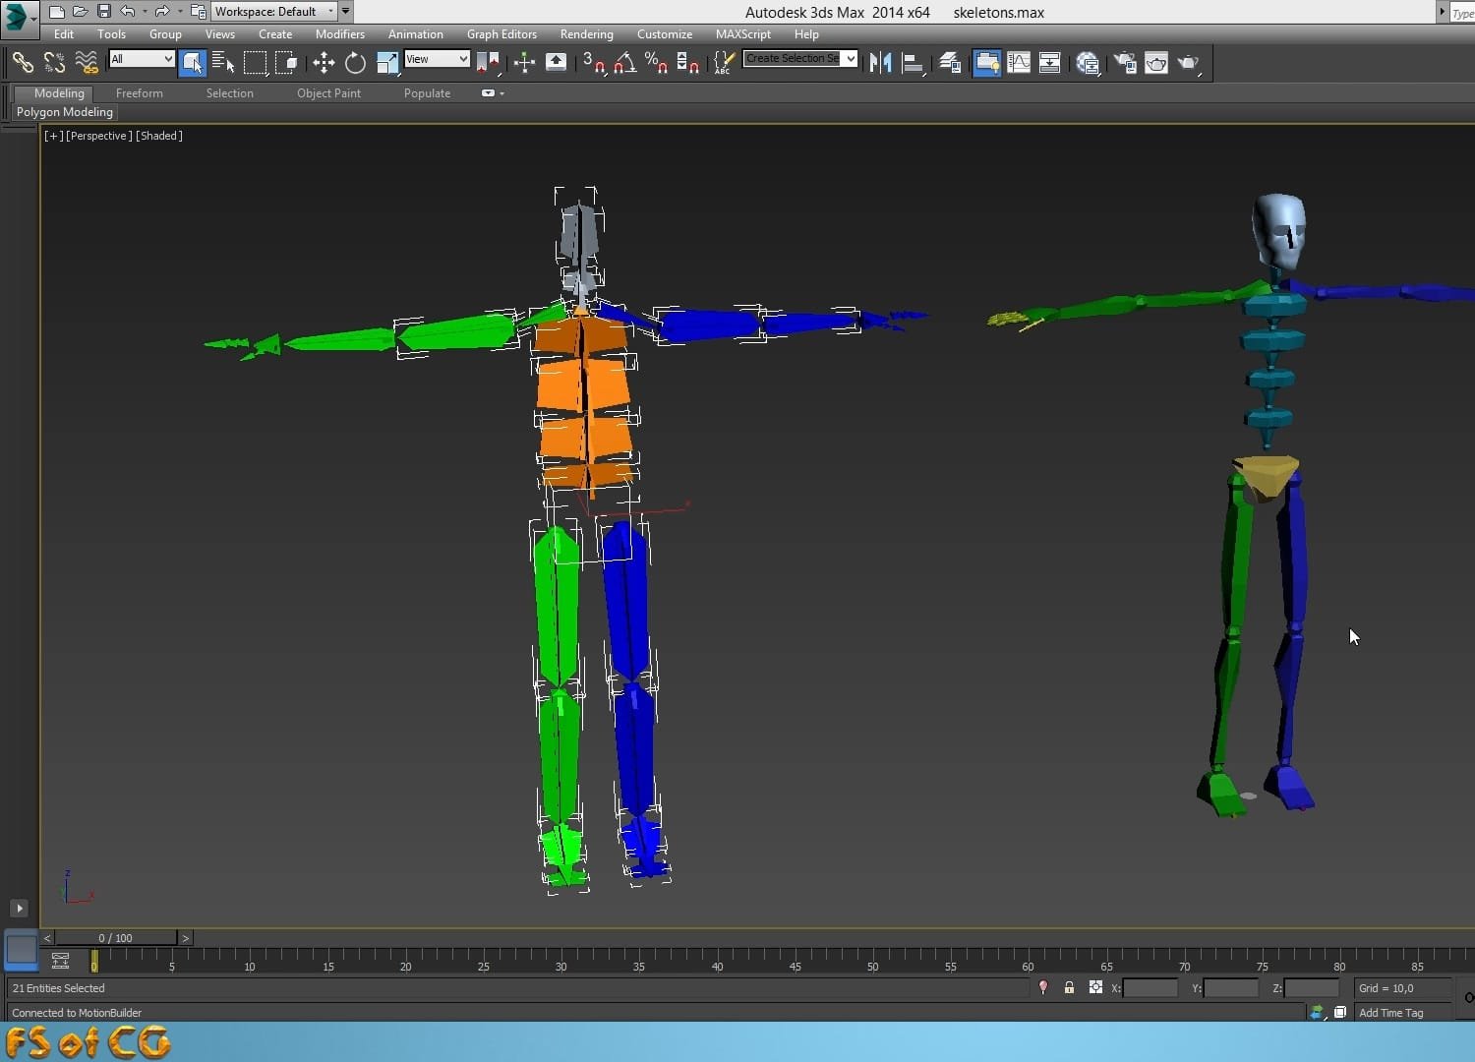Click Add Time Tag in status bar
Viewport: 1475px width, 1062px height.
[1390, 1013]
